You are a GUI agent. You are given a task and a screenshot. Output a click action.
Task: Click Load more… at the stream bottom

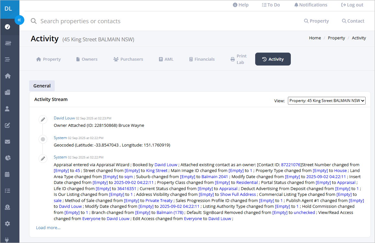48,228
